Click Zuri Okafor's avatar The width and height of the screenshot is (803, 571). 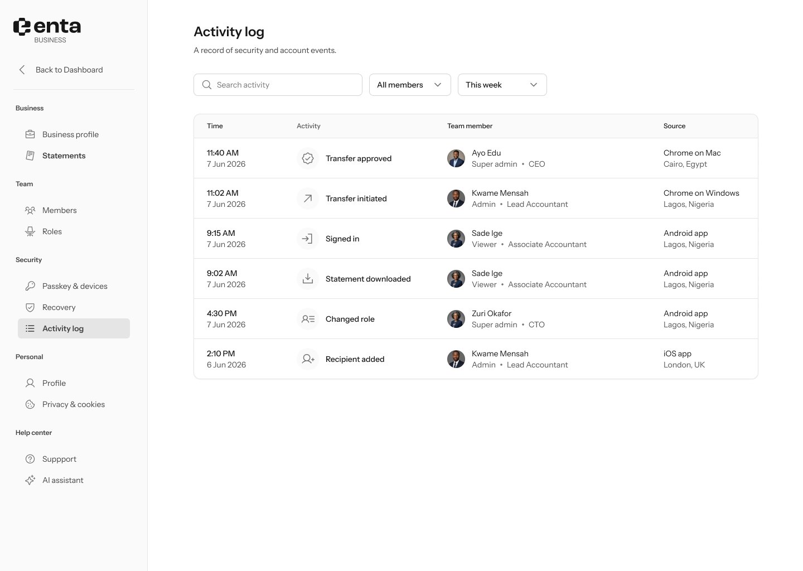point(456,319)
